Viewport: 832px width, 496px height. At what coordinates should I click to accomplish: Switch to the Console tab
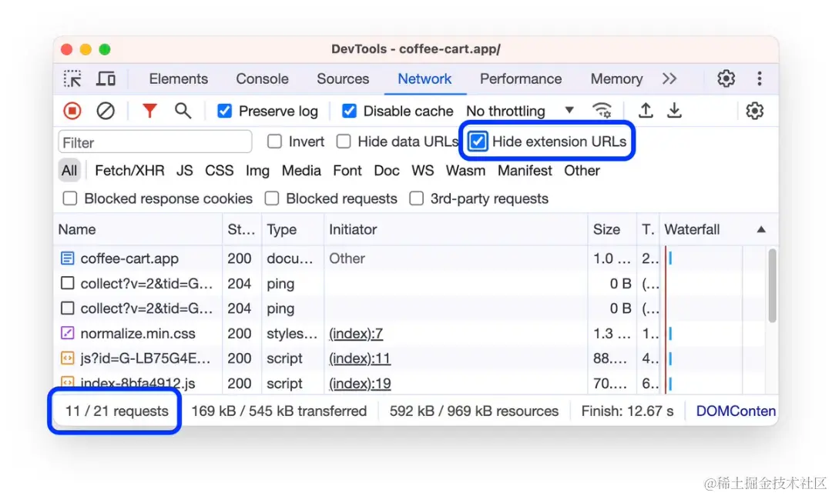pyautogui.click(x=262, y=79)
